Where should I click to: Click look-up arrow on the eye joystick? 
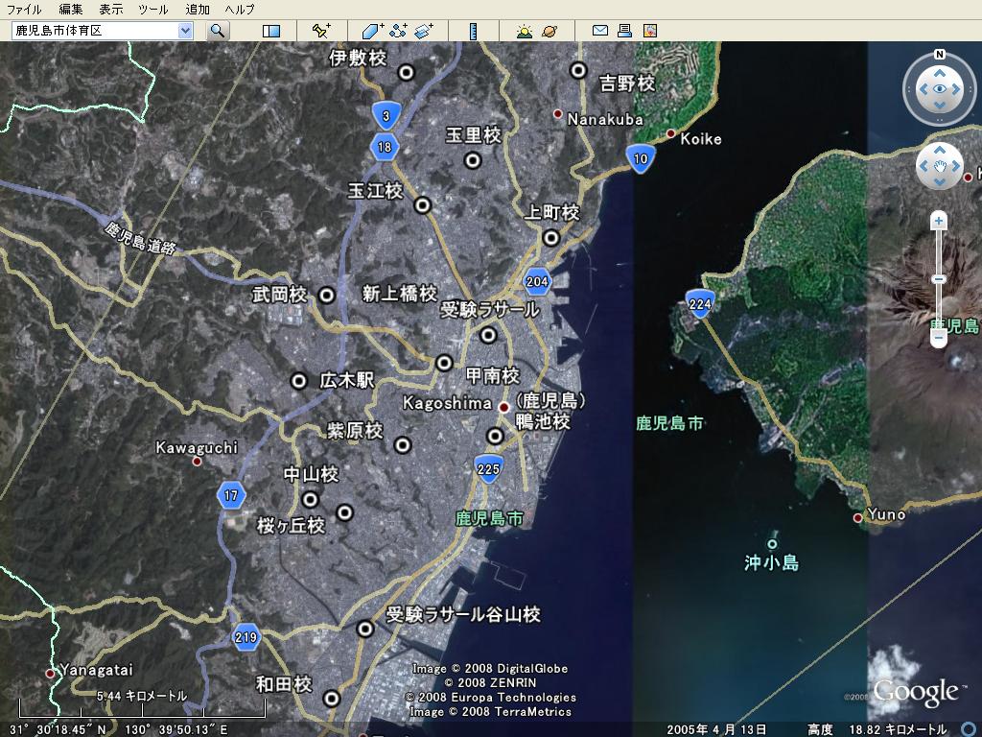[x=940, y=74]
